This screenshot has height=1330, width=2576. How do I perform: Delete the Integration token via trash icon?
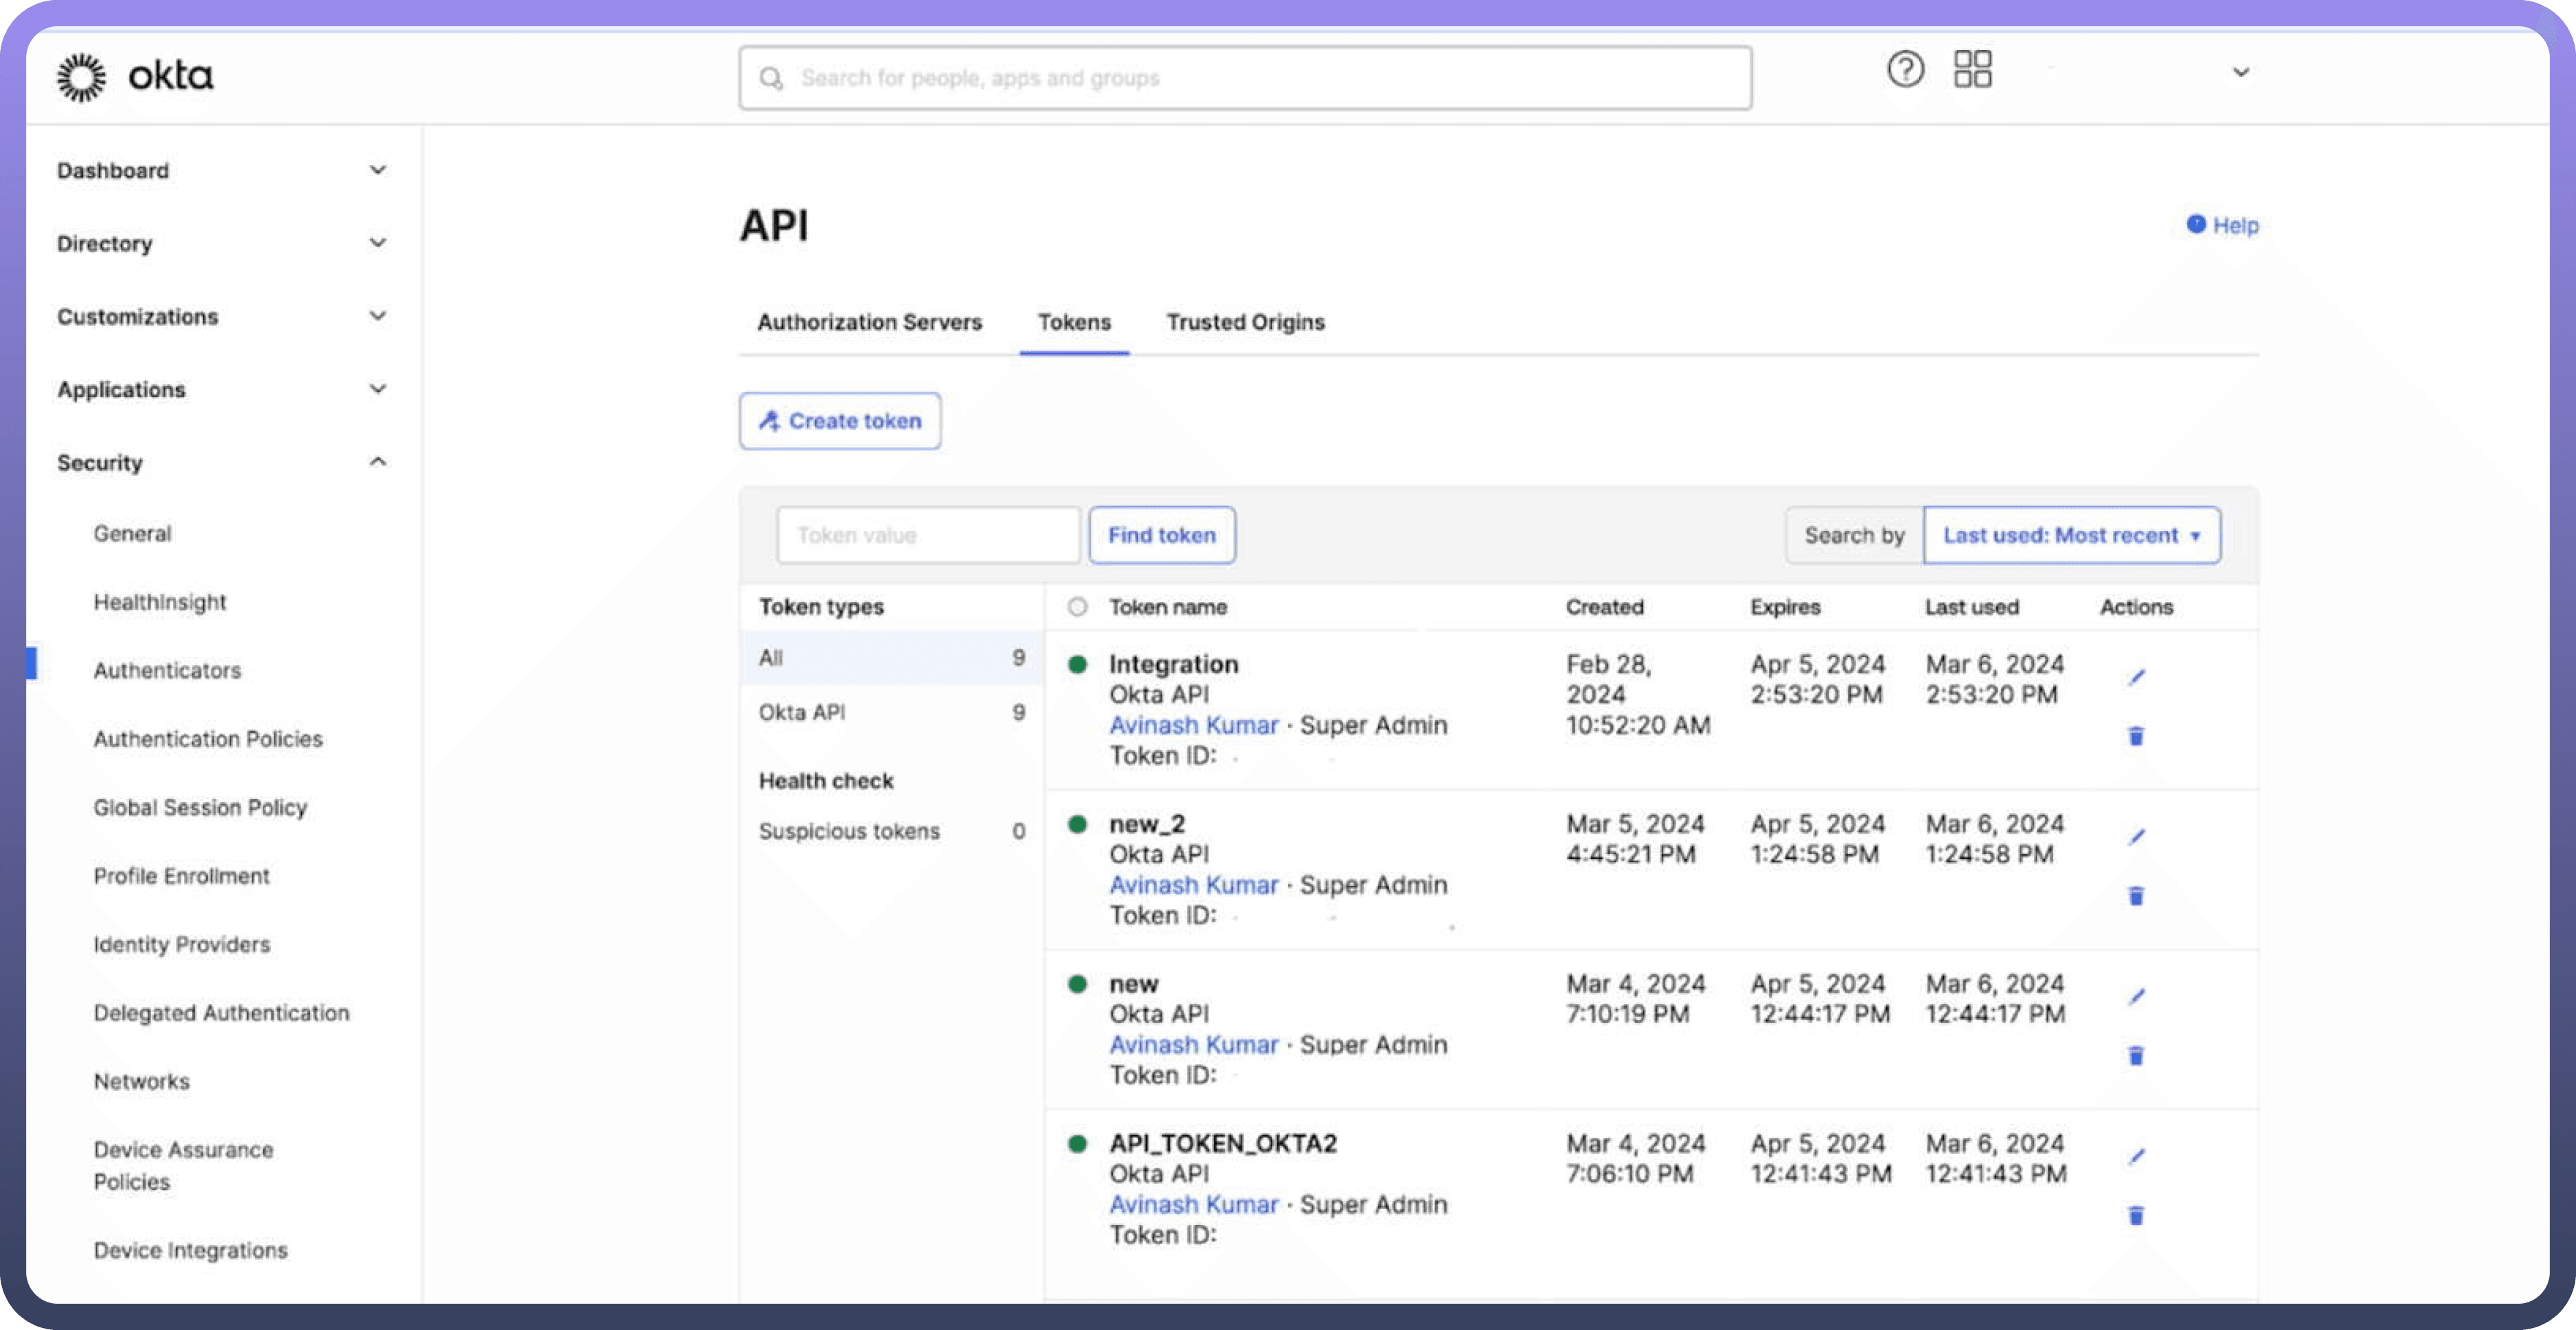(2136, 737)
